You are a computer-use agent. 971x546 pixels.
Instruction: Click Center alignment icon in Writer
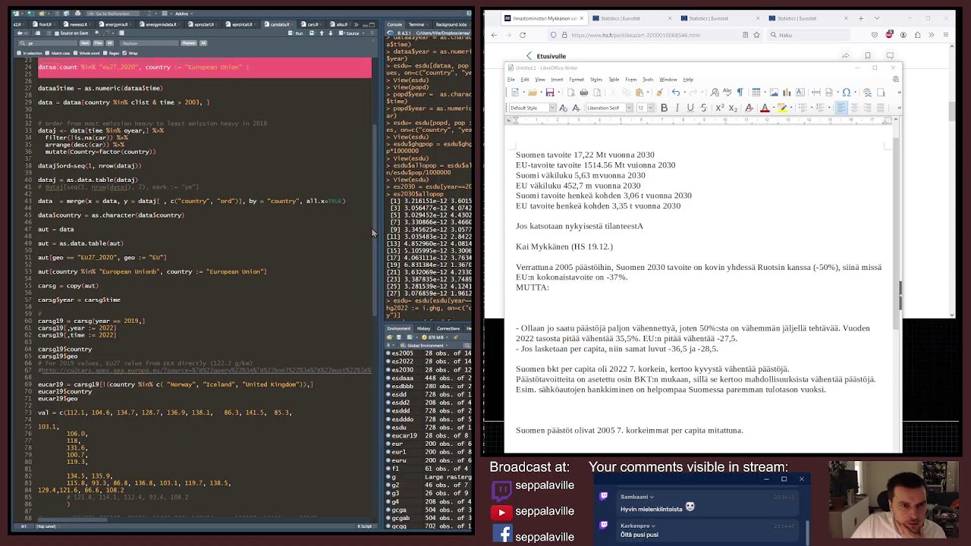click(x=854, y=108)
